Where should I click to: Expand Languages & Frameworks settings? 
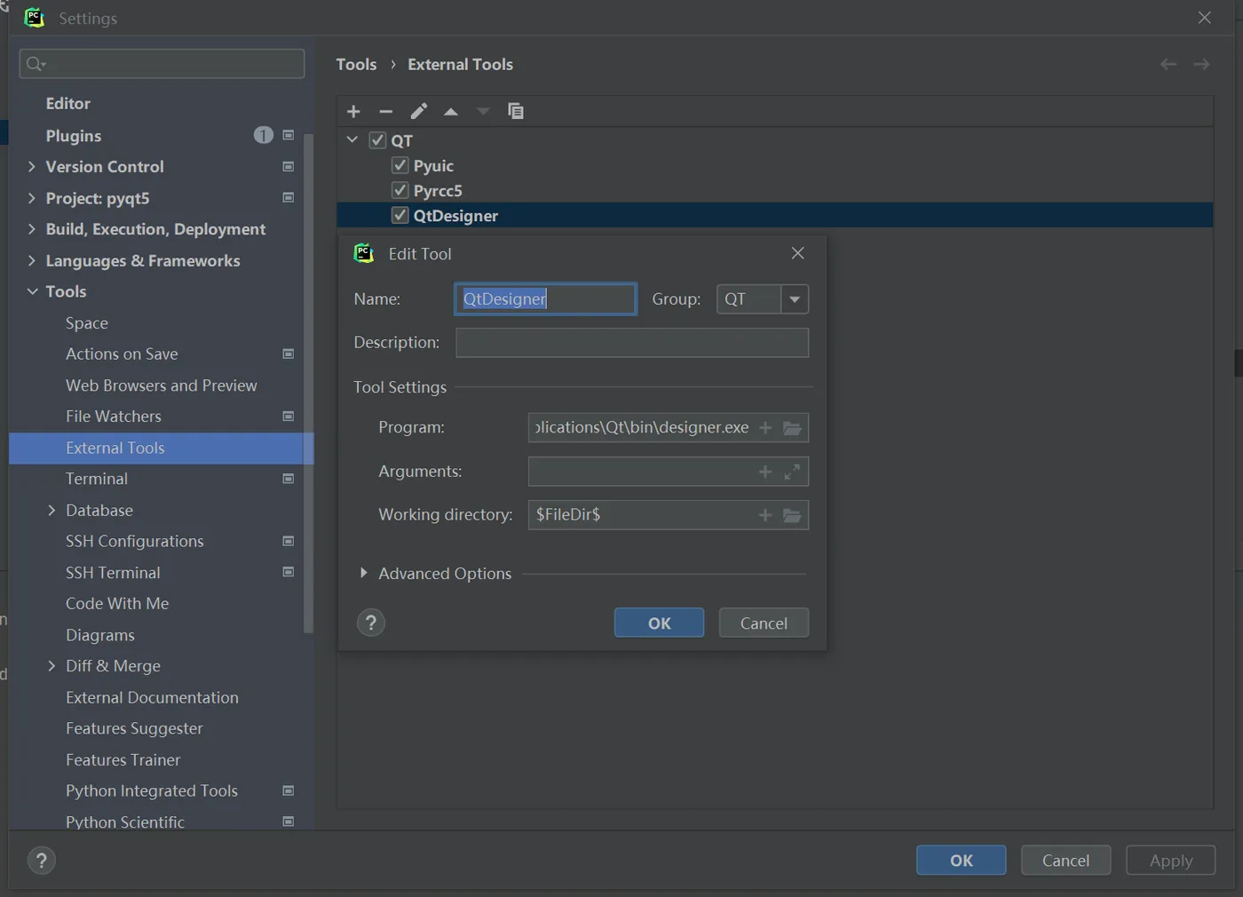[x=32, y=260]
